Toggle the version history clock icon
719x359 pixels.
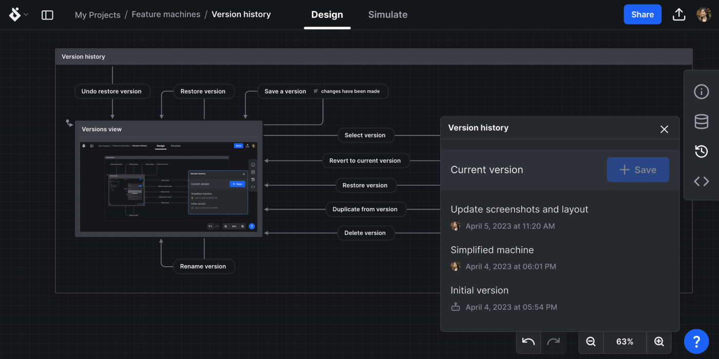[x=701, y=151]
